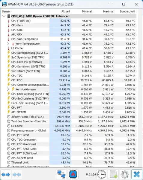
Task: Click thermometer icon beside L3 Cache temperature
Action: [9, 48]
